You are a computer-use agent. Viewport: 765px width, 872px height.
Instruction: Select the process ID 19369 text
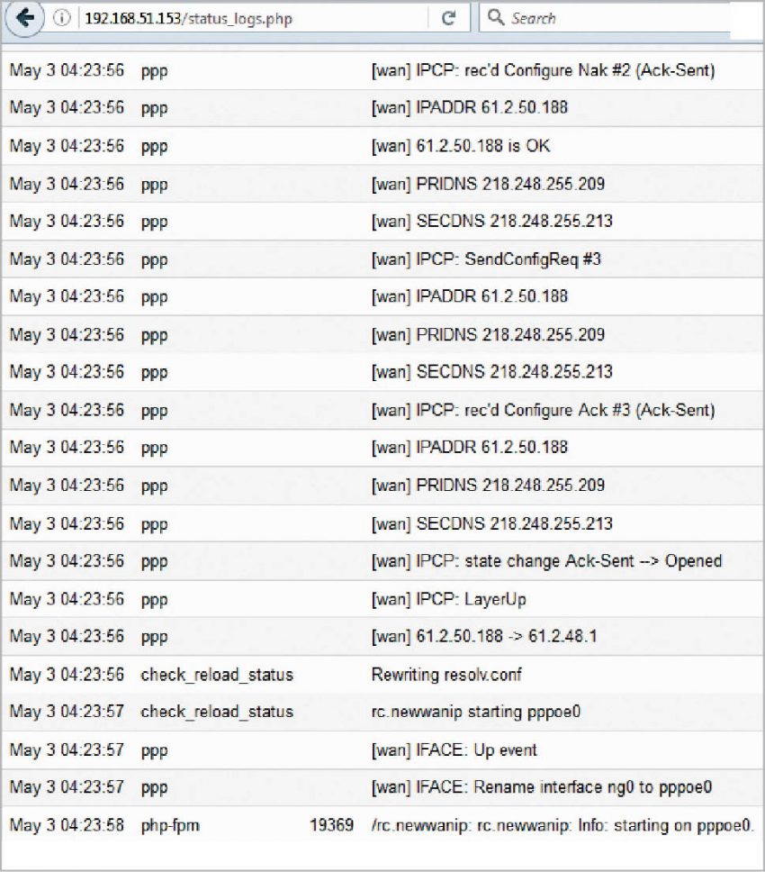[331, 824]
